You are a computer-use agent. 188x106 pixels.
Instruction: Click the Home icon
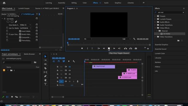pyautogui.click(x=4, y=3)
